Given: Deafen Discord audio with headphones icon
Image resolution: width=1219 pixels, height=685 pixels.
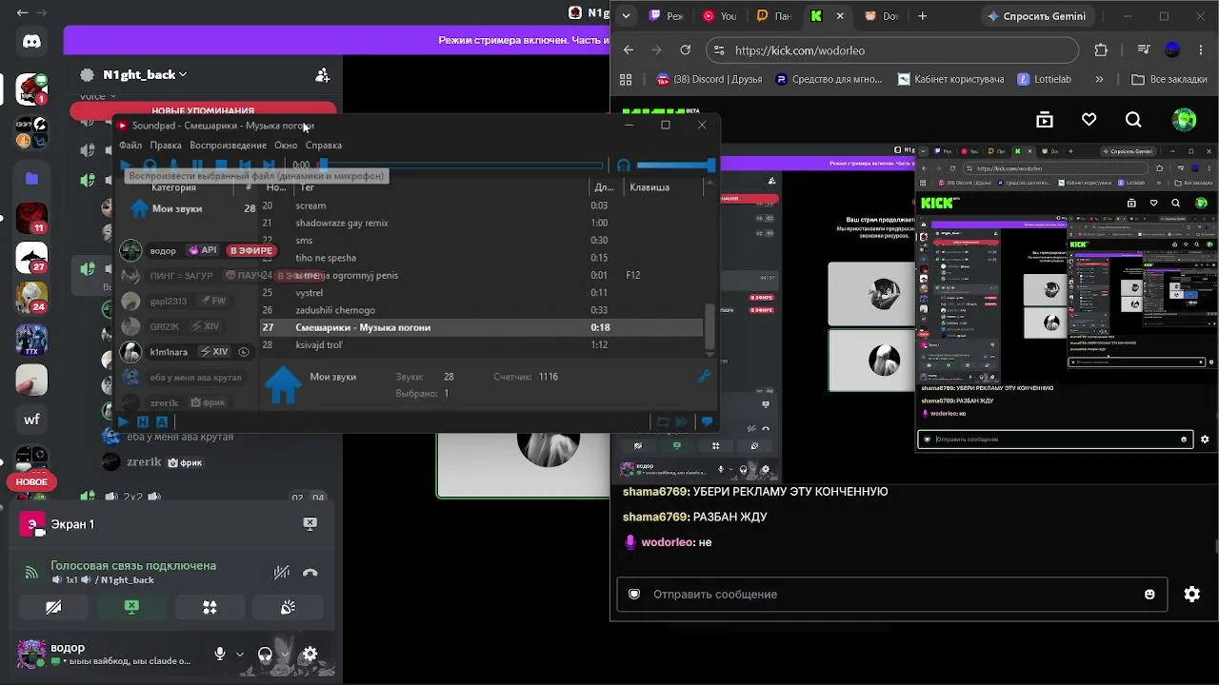Looking at the screenshot, I should [265, 654].
